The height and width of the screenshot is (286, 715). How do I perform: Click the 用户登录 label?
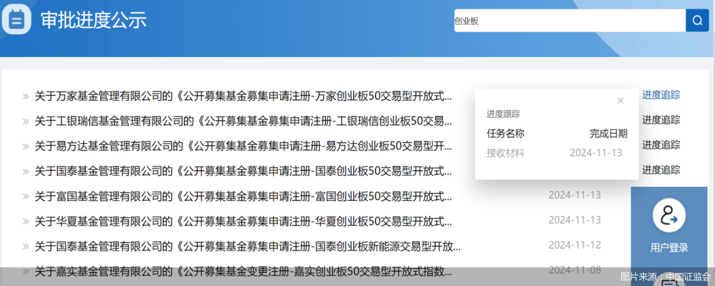[669, 248]
